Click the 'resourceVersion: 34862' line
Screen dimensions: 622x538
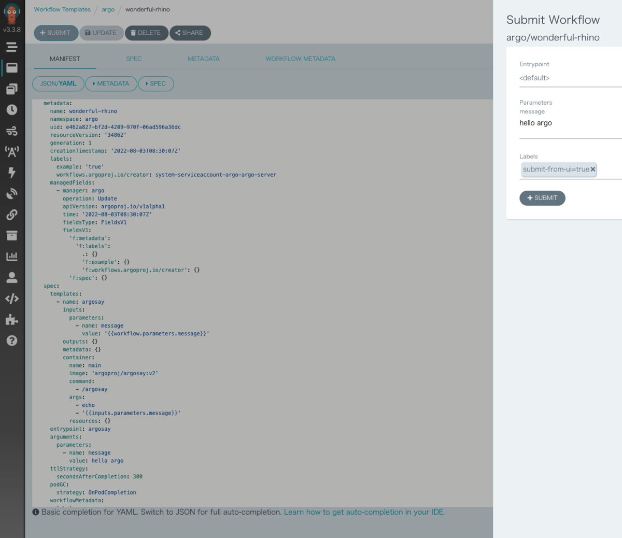88,135
